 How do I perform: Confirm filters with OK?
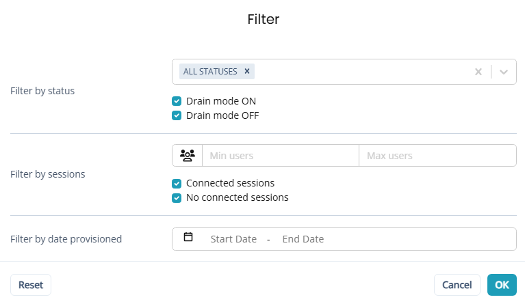(502, 285)
